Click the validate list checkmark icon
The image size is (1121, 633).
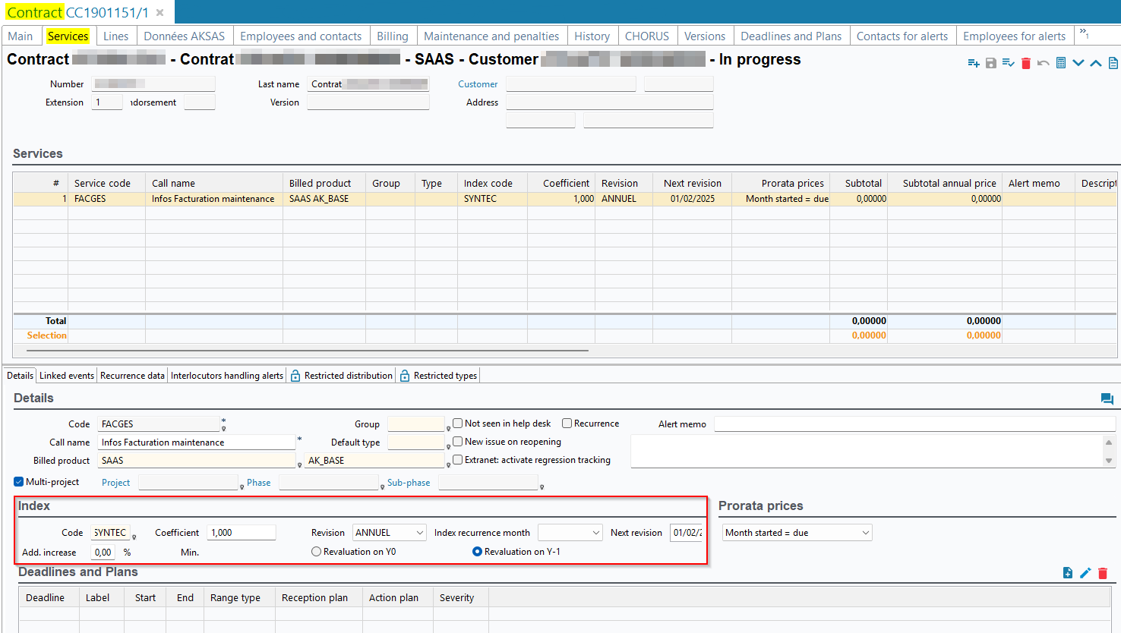[x=1008, y=63]
